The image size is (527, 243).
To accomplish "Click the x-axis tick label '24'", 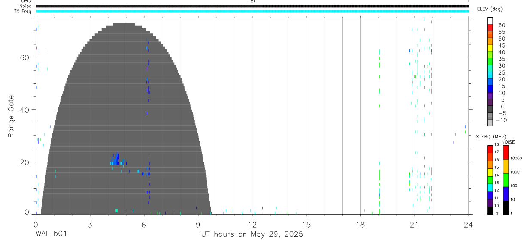I will point(469,224).
